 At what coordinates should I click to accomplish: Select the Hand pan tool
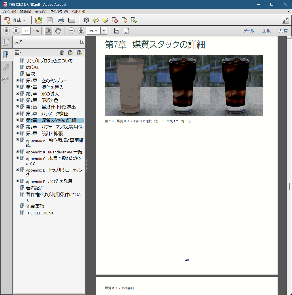(x=58, y=31)
